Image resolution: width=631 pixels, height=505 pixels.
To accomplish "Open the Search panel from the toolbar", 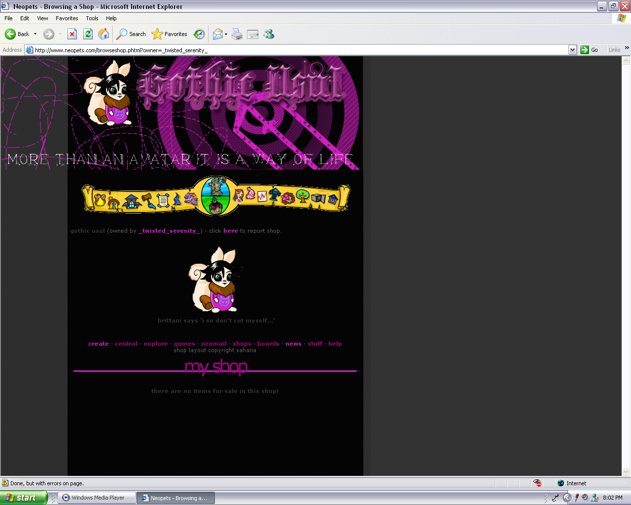I will [x=130, y=34].
